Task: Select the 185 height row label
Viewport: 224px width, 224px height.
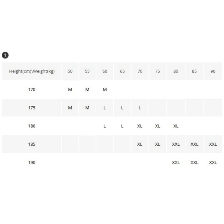Action: [32, 144]
